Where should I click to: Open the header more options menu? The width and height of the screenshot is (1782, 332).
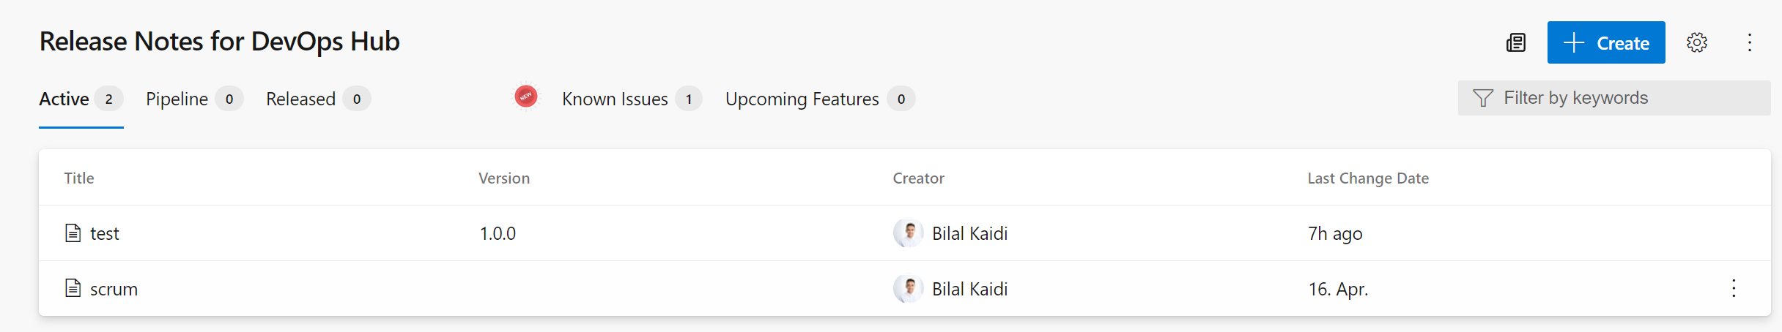pyautogui.click(x=1750, y=42)
